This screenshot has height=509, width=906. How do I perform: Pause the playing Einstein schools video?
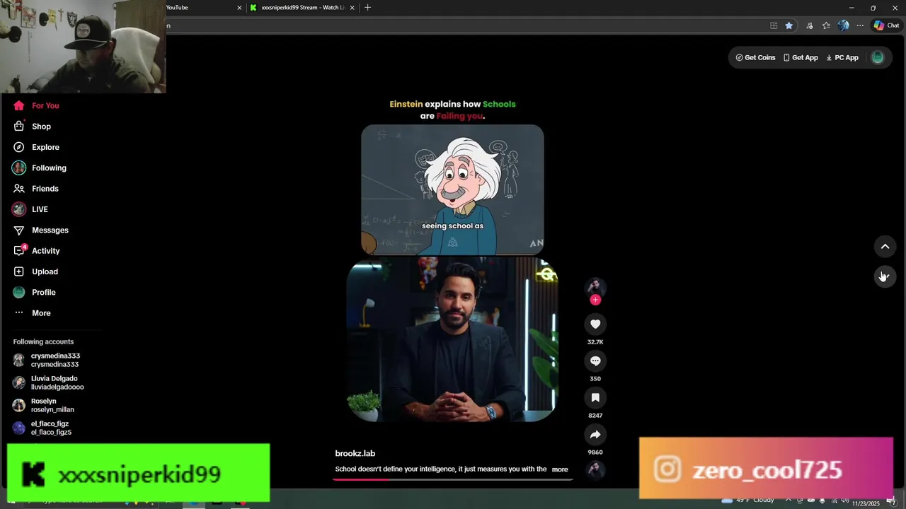[452, 273]
